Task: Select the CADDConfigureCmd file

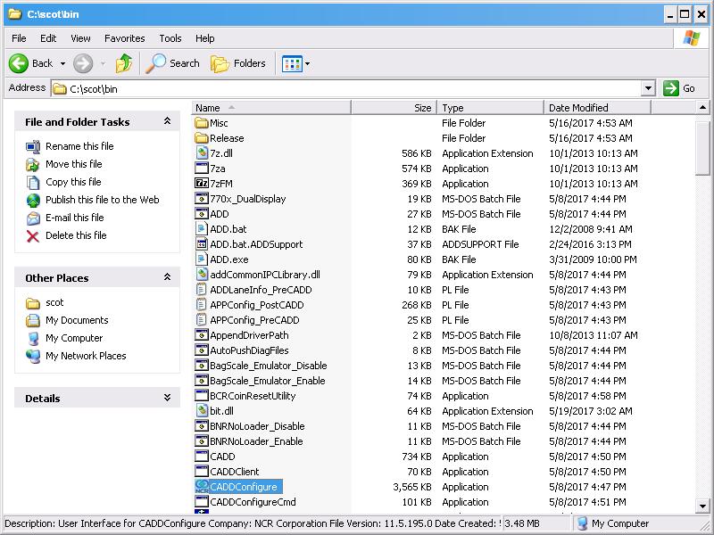Action: coord(253,502)
